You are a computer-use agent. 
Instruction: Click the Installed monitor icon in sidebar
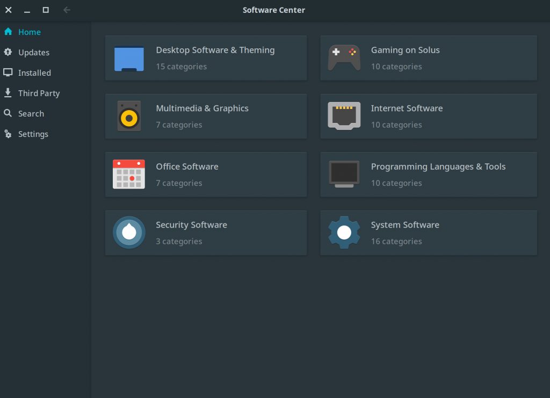[x=8, y=73]
